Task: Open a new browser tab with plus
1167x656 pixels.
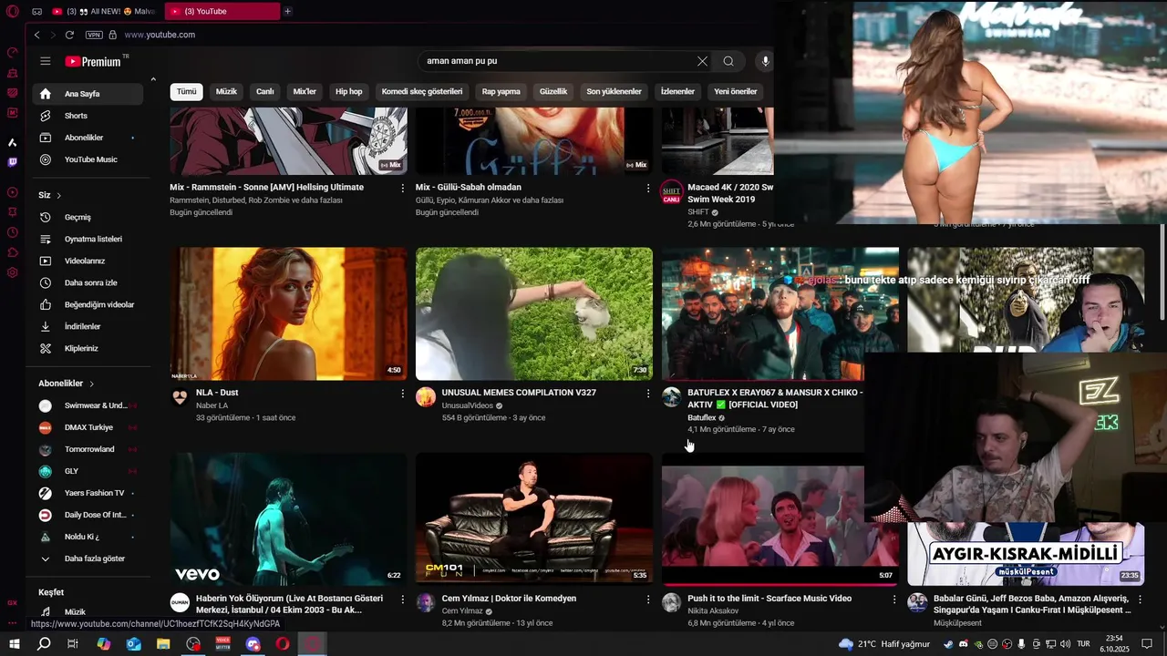Action: [287, 11]
